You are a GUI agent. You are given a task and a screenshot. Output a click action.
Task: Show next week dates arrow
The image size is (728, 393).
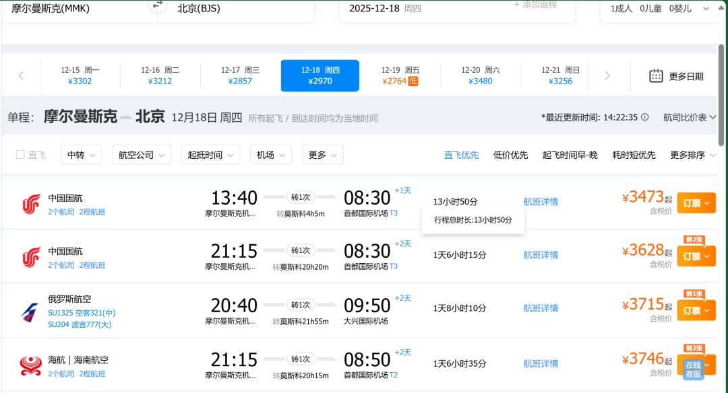tap(607, 76)
